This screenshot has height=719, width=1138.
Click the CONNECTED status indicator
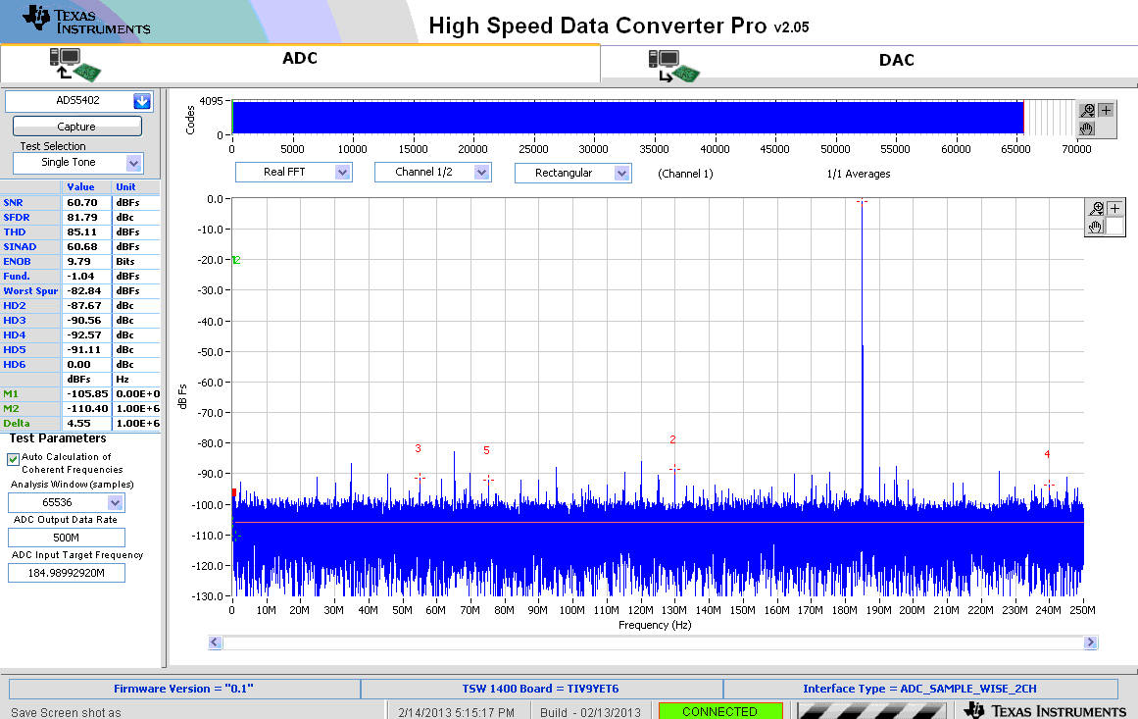(x=720, y=711)
